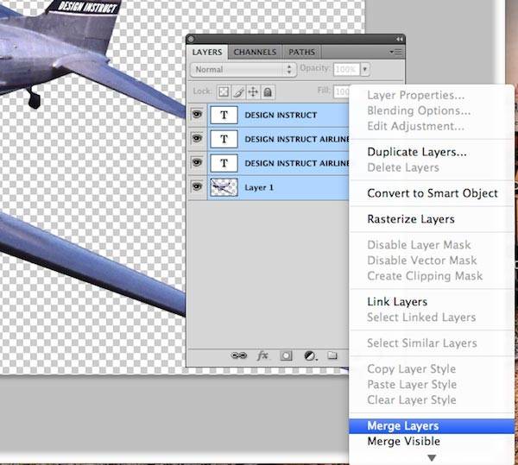The image size is (518, 465).
Task: Hide the DESIGN INSTRUCT top text layer
Action: tap(197, 115)
